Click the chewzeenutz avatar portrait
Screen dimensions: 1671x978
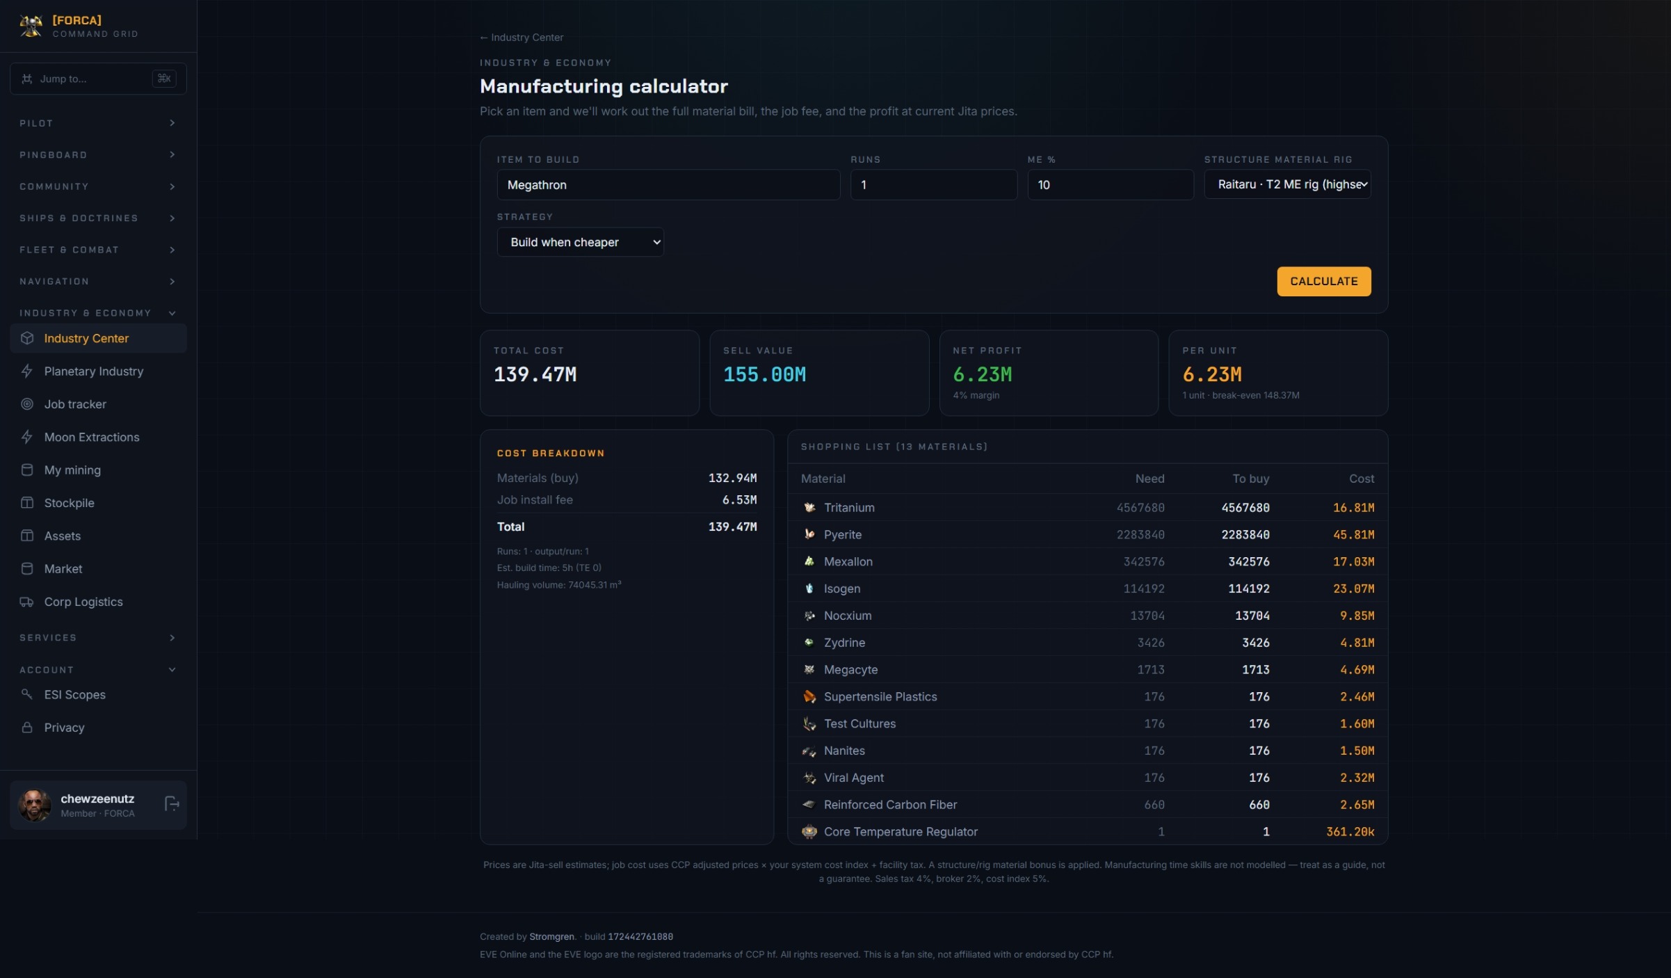pos(35,805)
